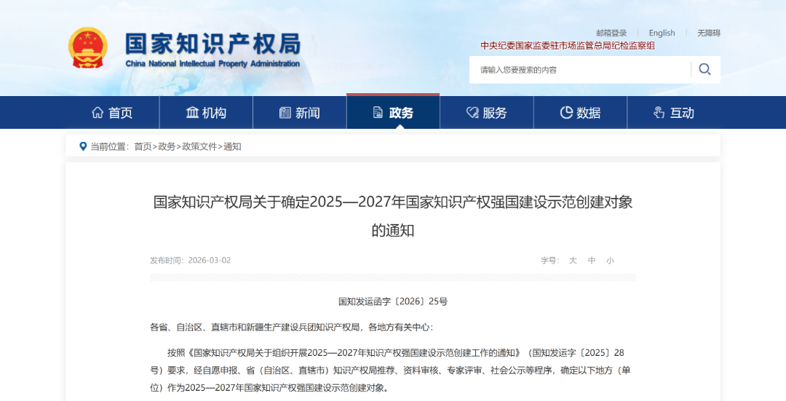Click the 当前位置 label
786x401 pixels.
pos(110,146)
